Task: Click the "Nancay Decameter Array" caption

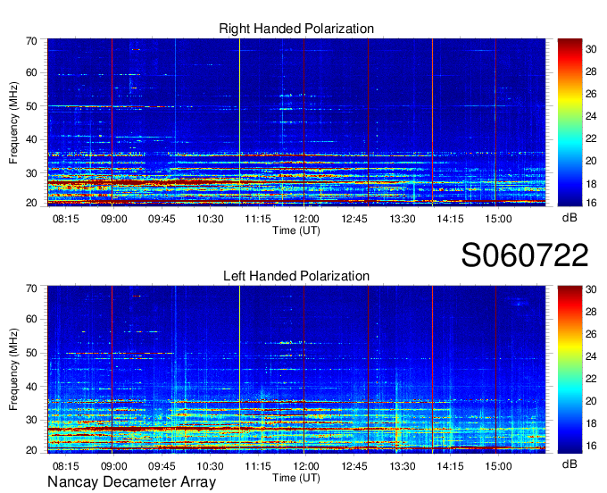Action: pyautogui.click(x=131, y=482)
